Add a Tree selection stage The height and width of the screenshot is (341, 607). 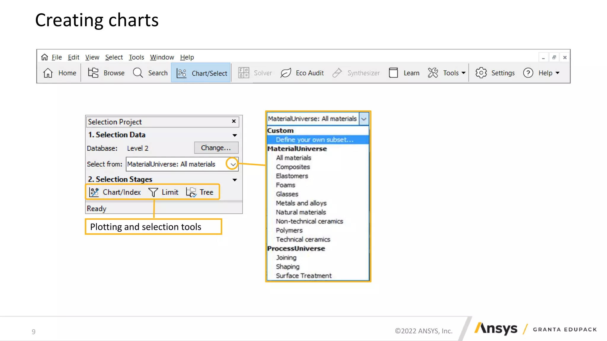[x=200, y=192]
